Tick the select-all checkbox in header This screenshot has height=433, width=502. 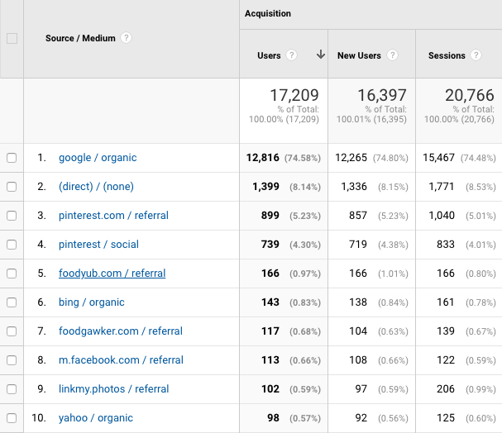[x=12, y=38]
